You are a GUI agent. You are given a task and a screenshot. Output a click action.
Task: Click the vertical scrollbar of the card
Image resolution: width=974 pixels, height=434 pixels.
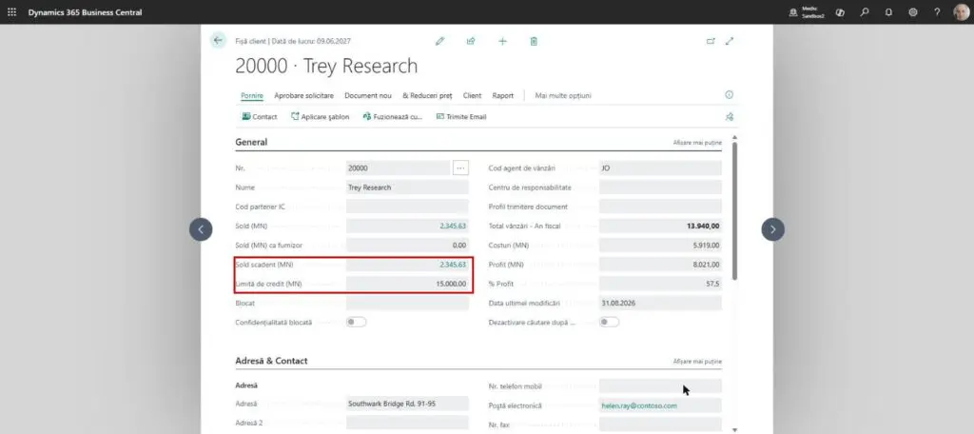click(735, 210)
